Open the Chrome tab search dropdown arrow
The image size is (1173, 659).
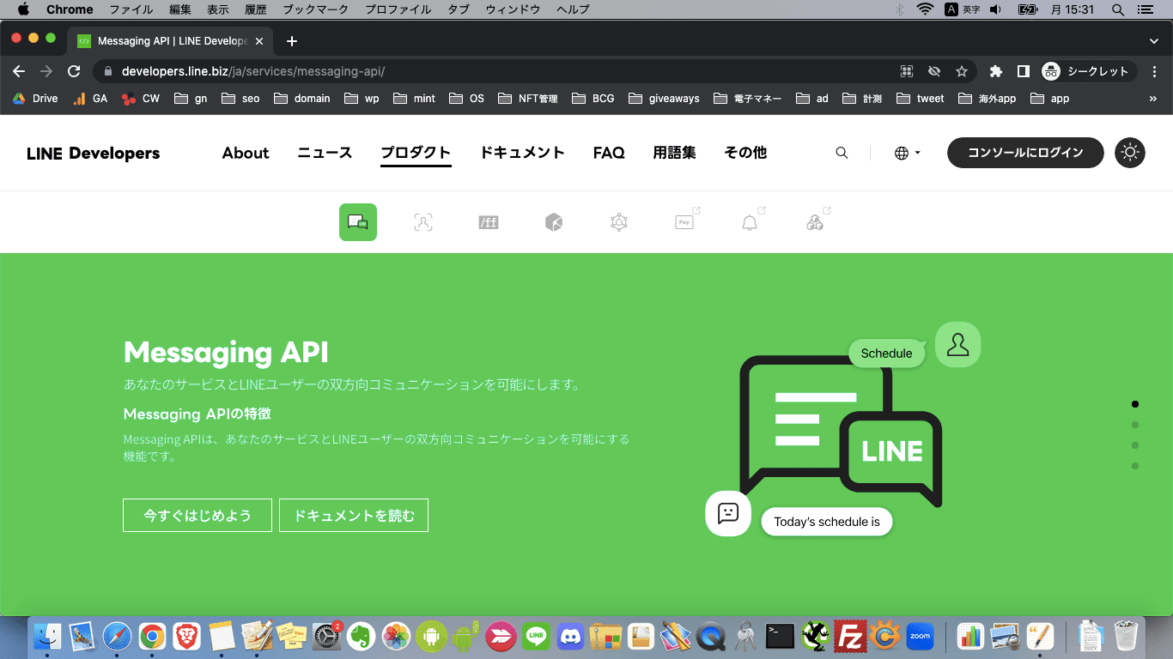coord(1153,40)
